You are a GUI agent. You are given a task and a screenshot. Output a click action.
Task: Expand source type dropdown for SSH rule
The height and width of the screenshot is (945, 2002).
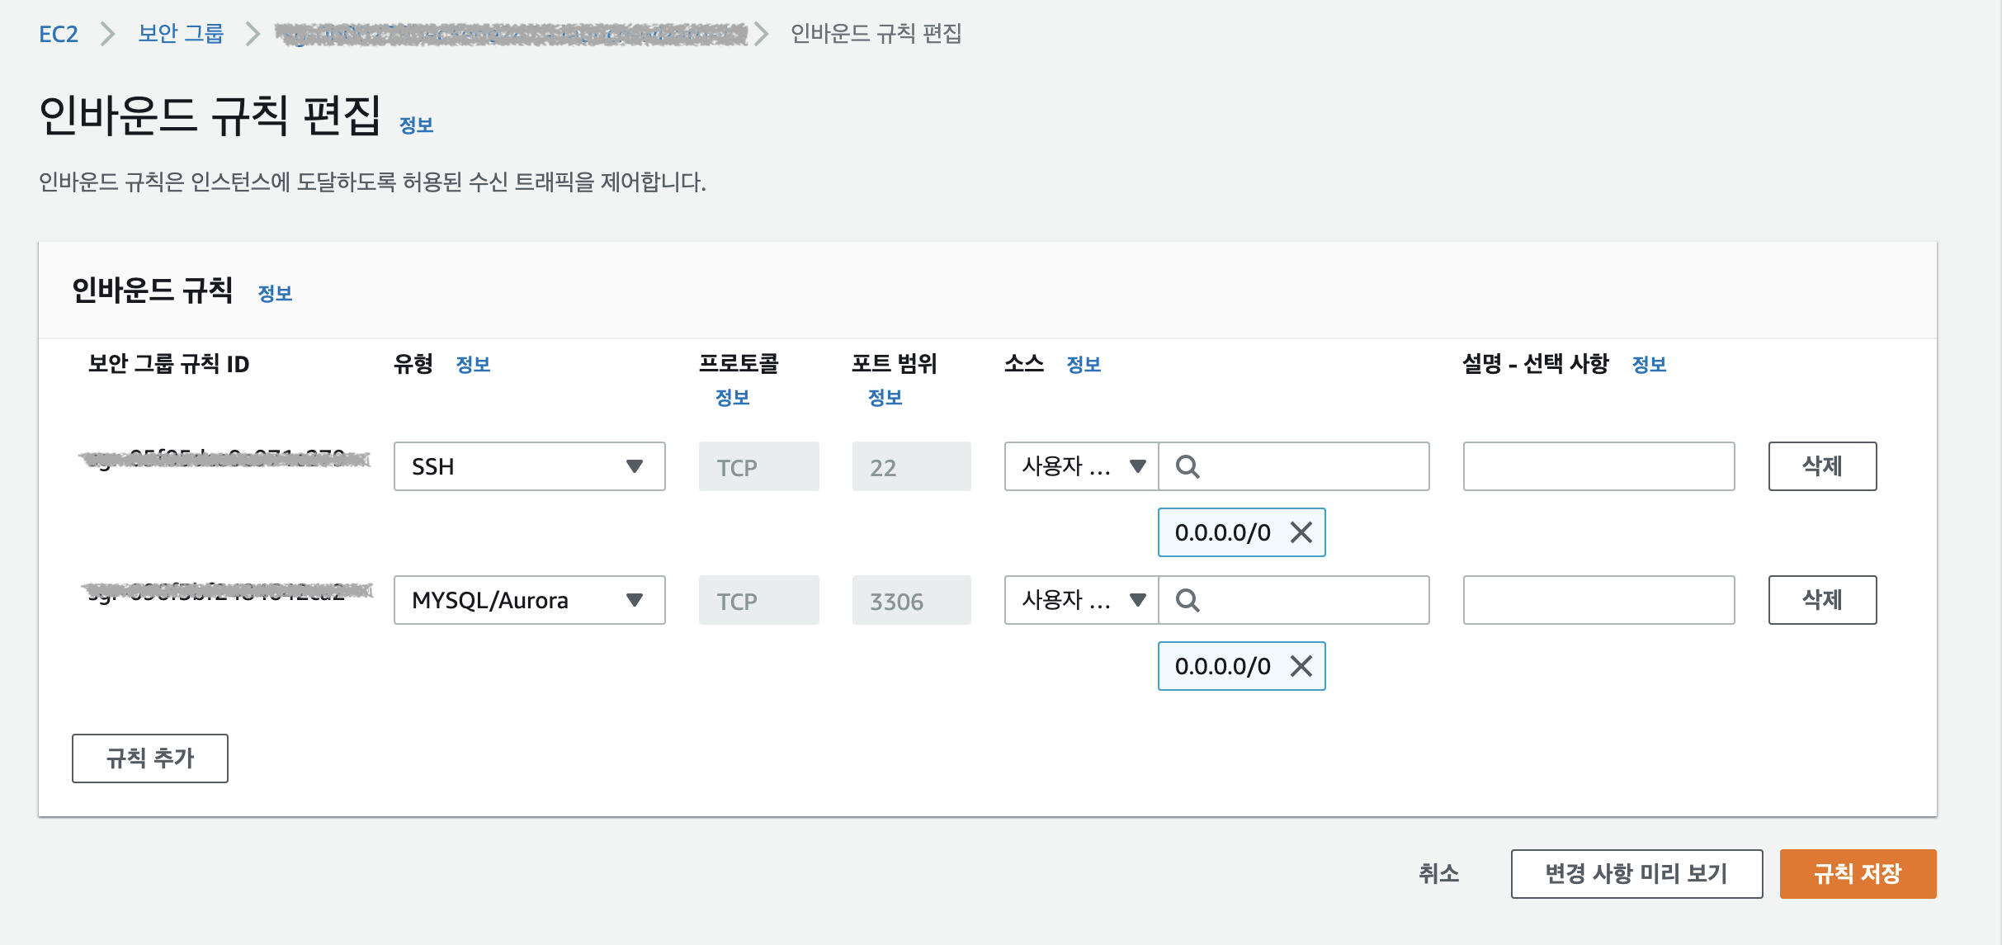[1081, 466]
